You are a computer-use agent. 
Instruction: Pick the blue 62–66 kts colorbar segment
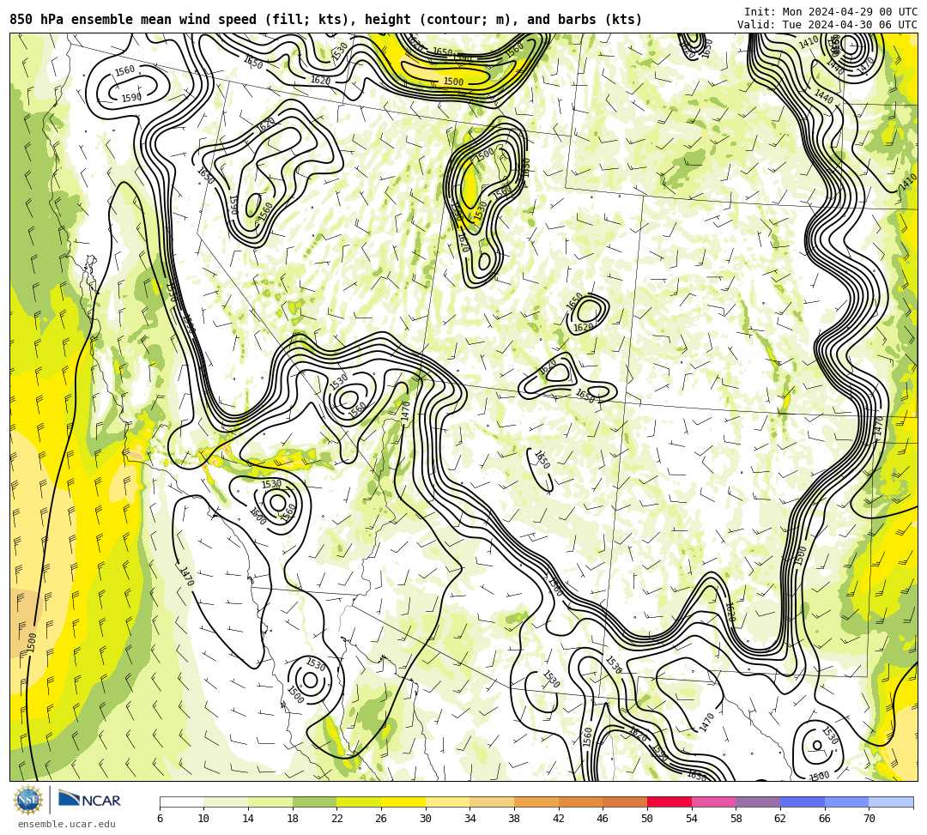coord(803,802)
